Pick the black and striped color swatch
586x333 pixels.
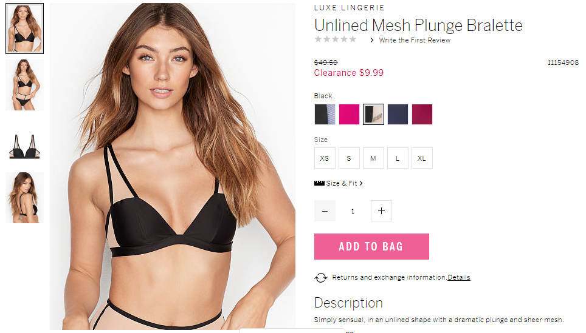[x=325, y=114]
